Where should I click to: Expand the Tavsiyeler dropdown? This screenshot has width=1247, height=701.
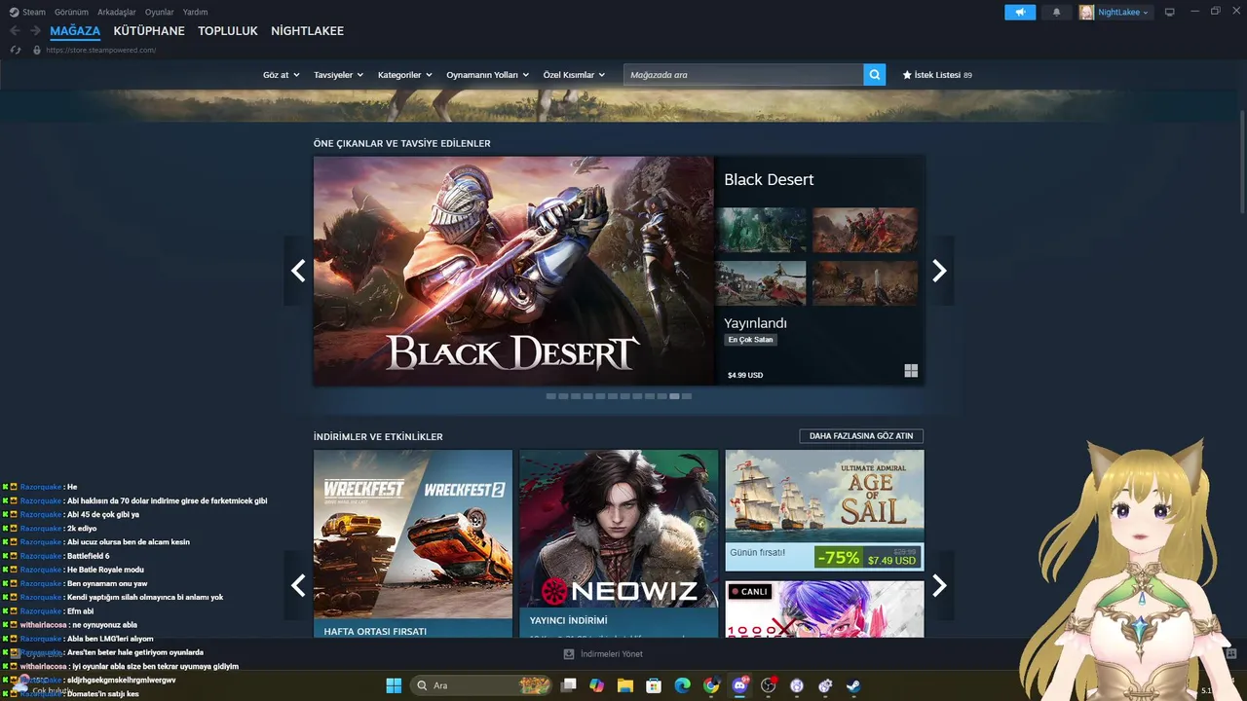click(x=338, y=75)
